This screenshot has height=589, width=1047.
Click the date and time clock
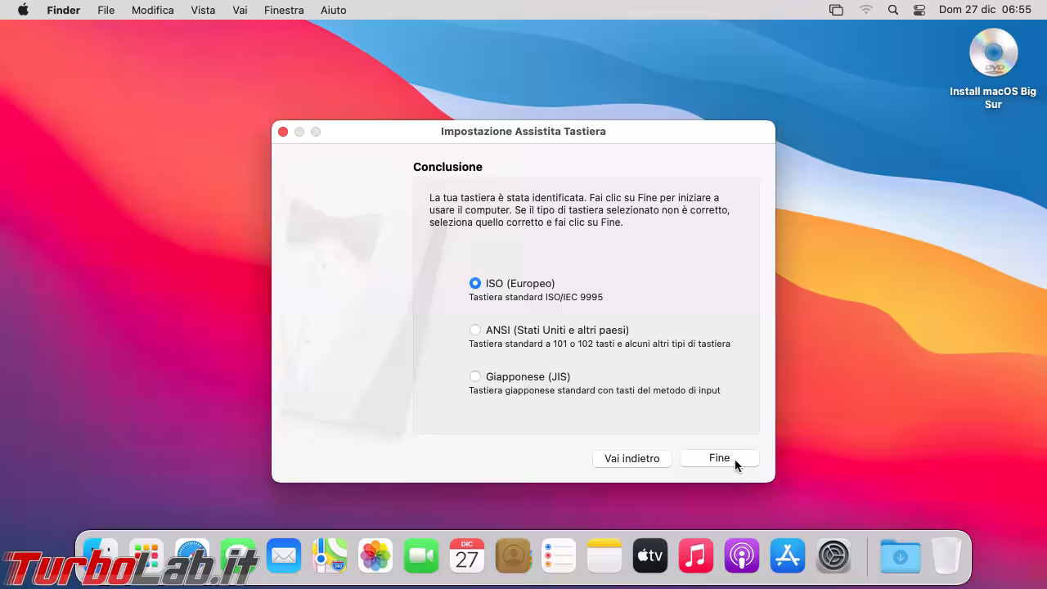tap(985, 10)
